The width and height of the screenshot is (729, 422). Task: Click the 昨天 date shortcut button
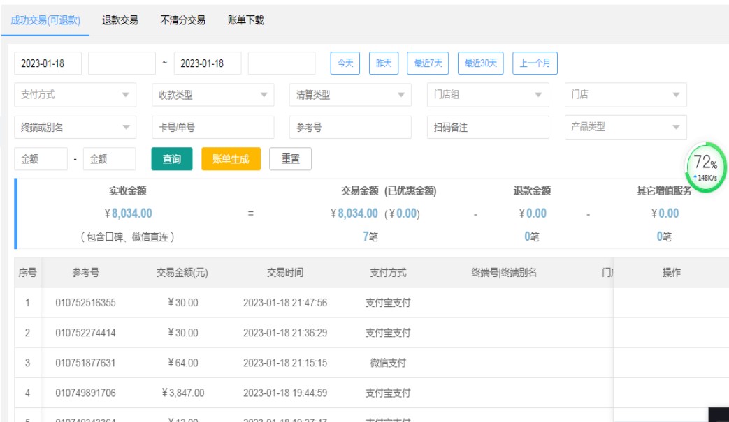click(384, 63)
